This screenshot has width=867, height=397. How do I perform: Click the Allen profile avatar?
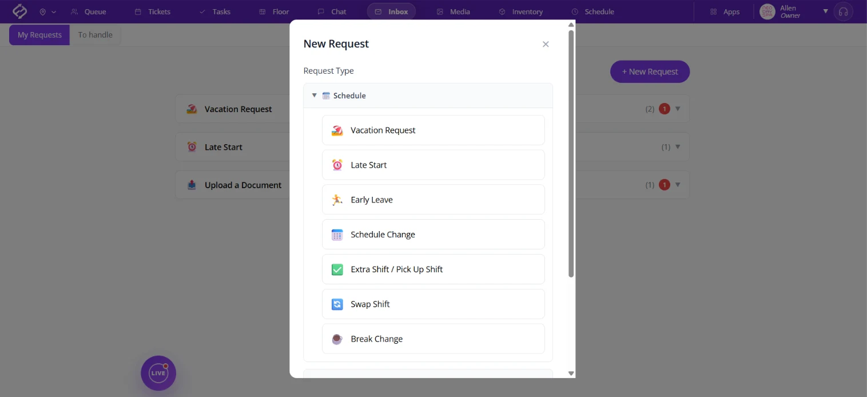coord(767,11)
